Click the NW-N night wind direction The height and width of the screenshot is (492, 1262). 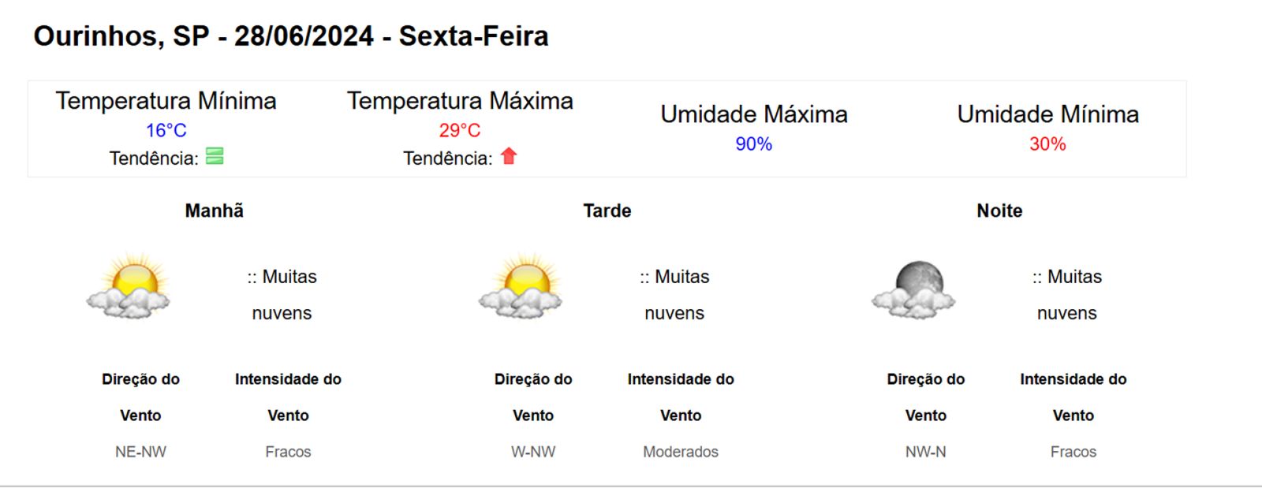[x=925, y=452]
